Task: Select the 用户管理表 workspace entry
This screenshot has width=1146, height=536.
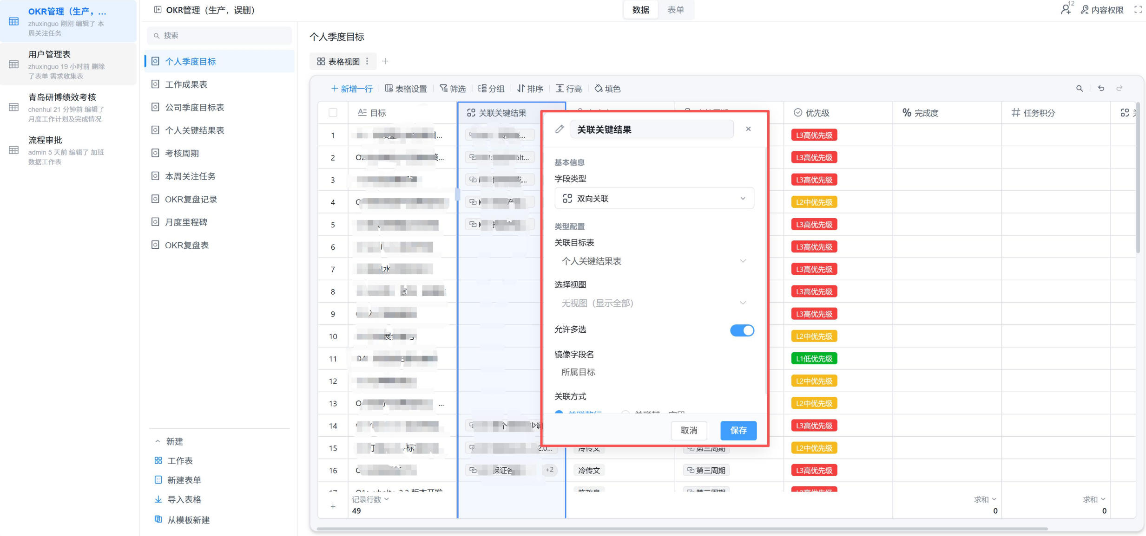Action: [68, 65]
